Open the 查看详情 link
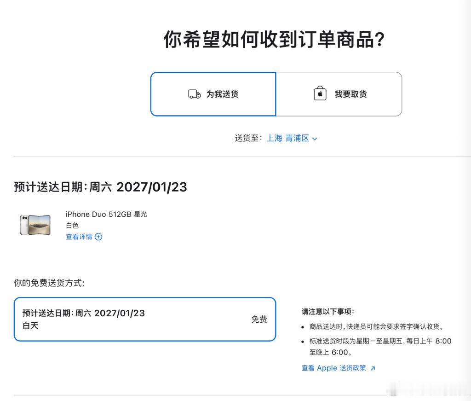Screen dimensions: 471x401 (x=84, y=237)
